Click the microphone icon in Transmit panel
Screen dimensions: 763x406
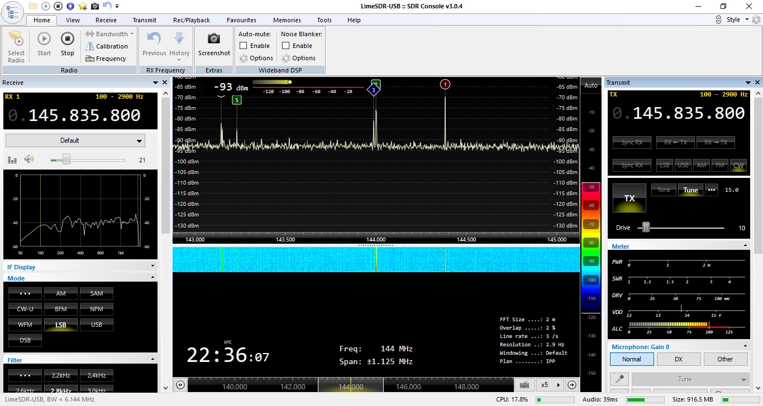click(619, 379)
